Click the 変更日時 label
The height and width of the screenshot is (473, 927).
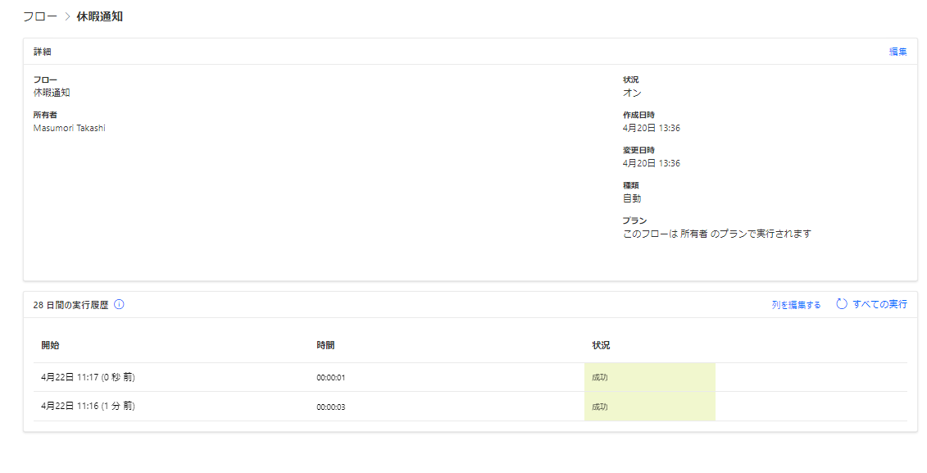click(638, 150)
